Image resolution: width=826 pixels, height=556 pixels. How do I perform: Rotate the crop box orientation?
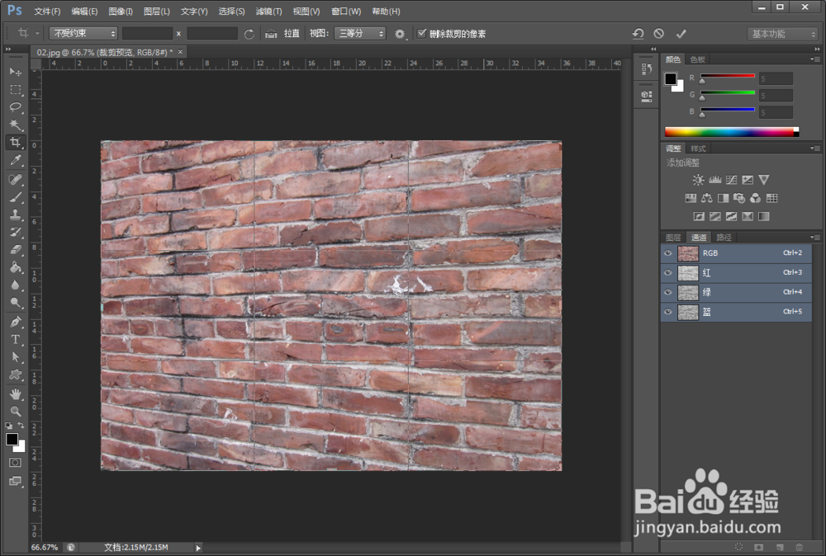pos(249,34)
